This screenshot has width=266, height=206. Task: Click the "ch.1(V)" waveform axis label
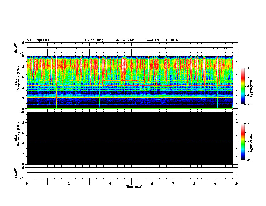(x=16, y=48)
